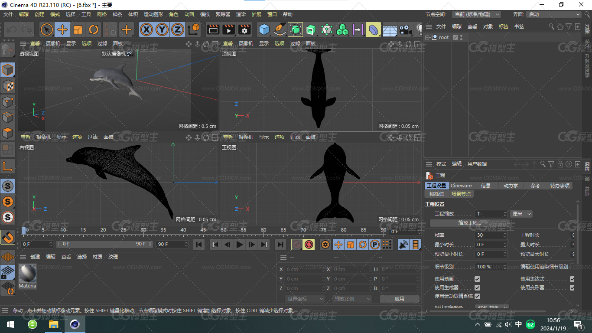Viewport: 592px width, 333px height.
Task: Toggle the Autokeying red button
Action: coord(309,245)
